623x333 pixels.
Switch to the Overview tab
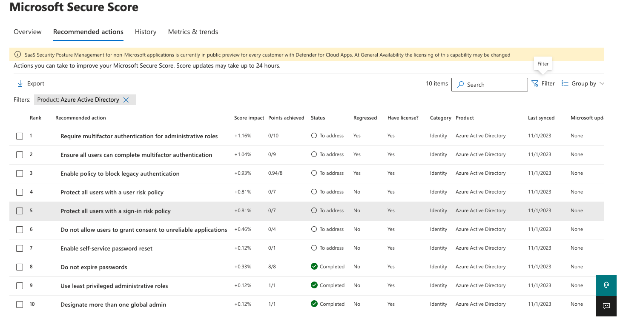click(x=27, y=31)
